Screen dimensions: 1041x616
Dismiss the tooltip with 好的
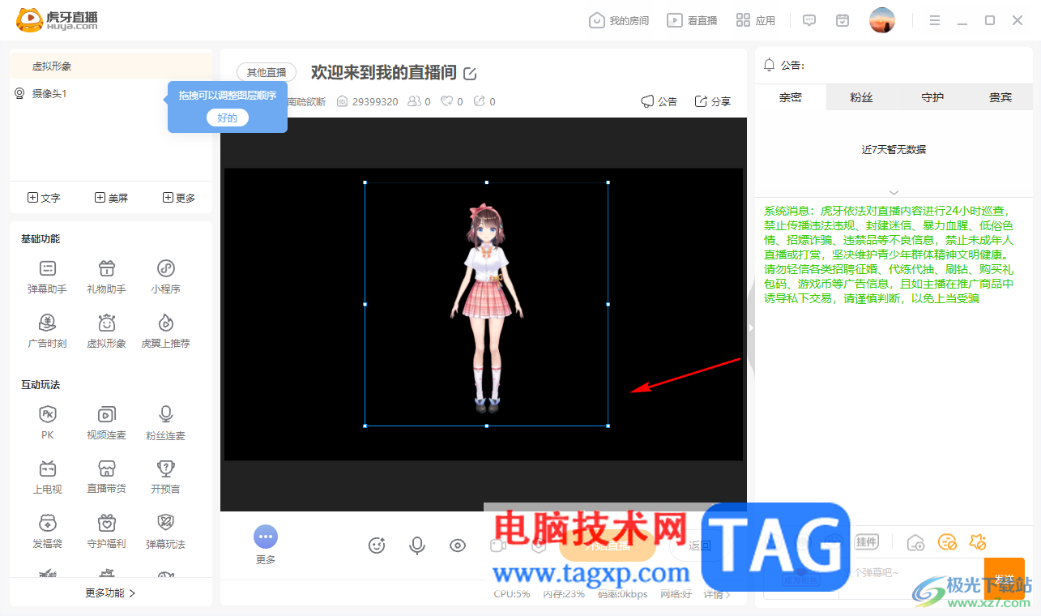[x=228, y=118]
